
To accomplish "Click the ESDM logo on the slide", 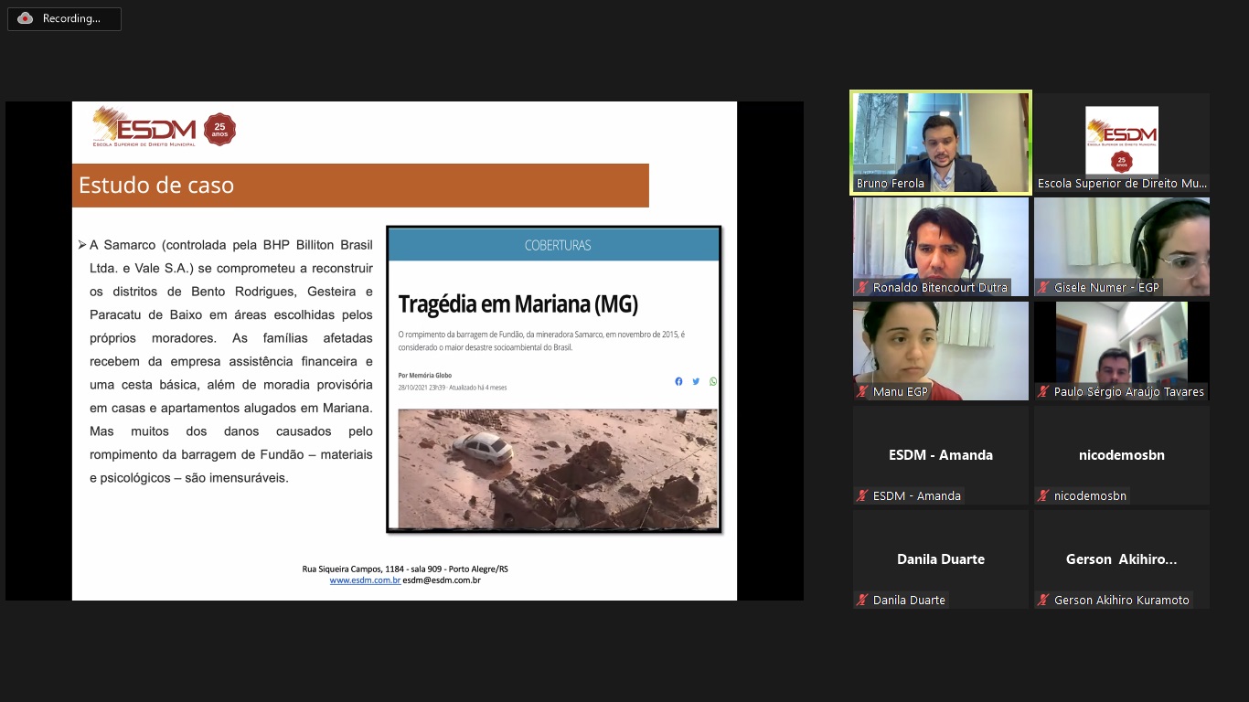I will click(x=144, y=127).
